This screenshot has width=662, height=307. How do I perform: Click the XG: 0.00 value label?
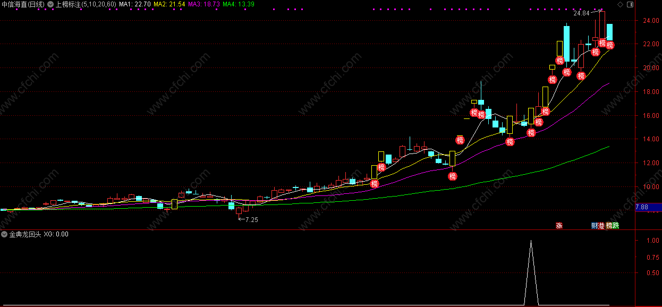[56, 234]
